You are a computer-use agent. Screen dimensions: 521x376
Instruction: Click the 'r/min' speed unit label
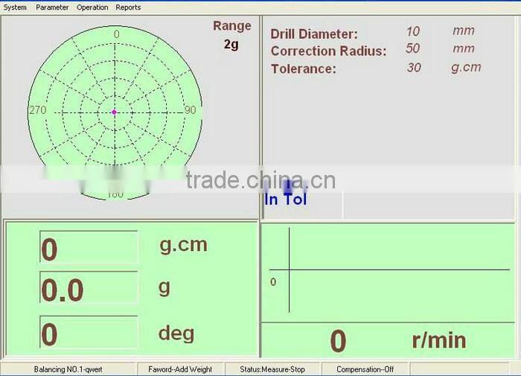click(x=439, y=340)
